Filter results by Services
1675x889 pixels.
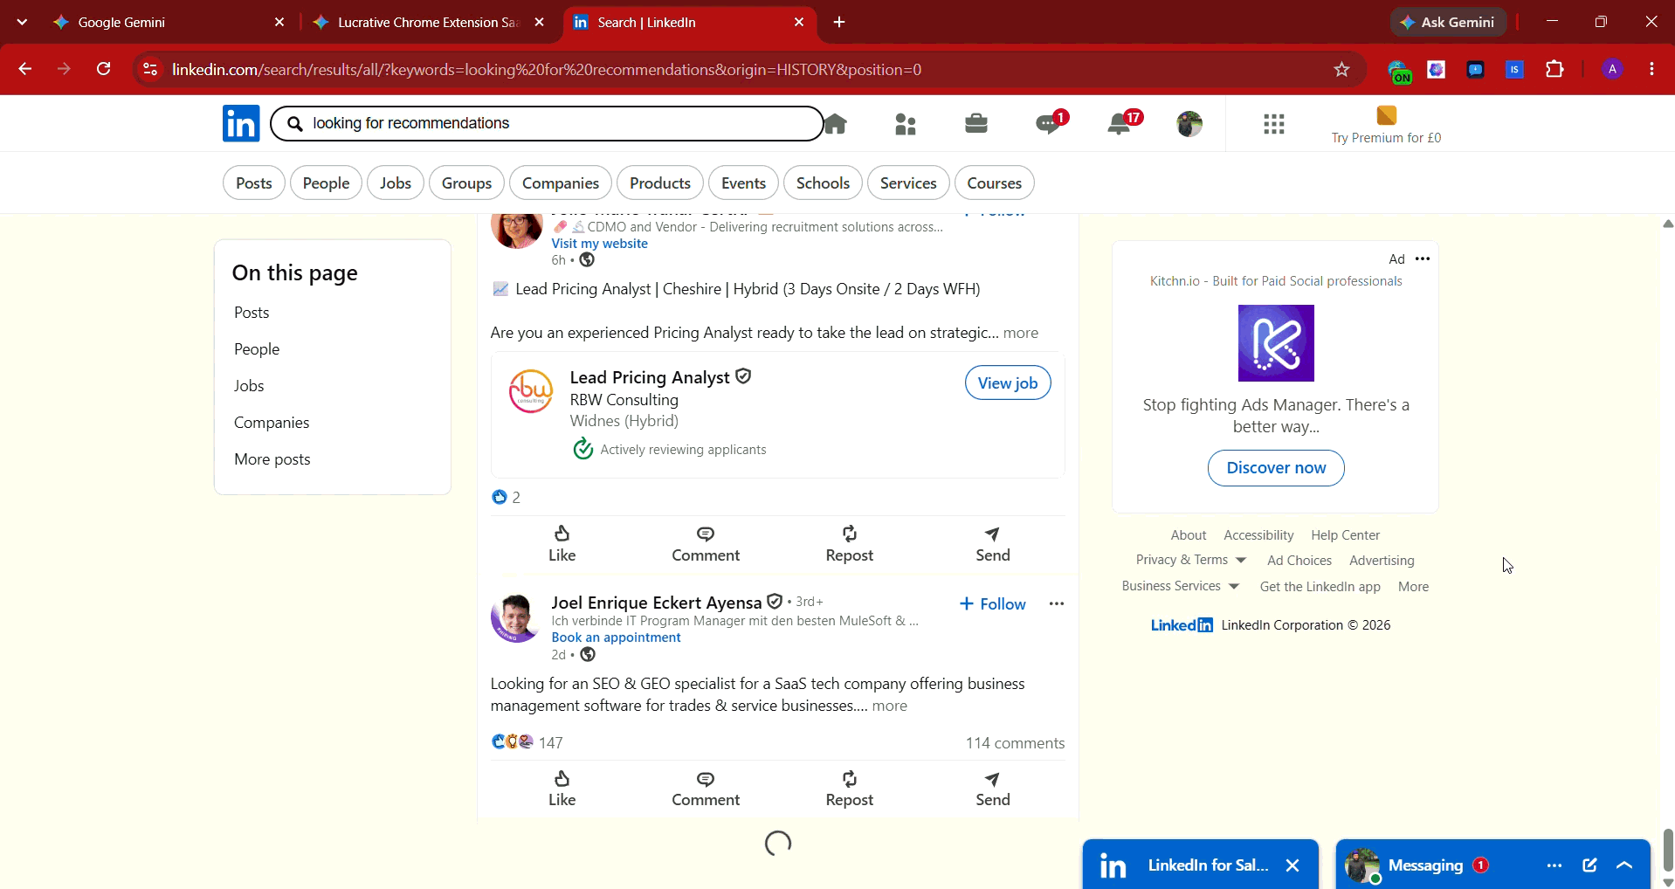[x=908, y=183]
